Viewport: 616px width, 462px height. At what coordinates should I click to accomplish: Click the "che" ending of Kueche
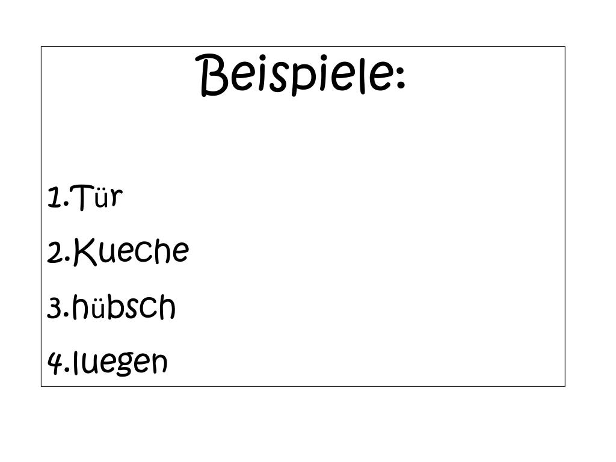click(162, 251)
